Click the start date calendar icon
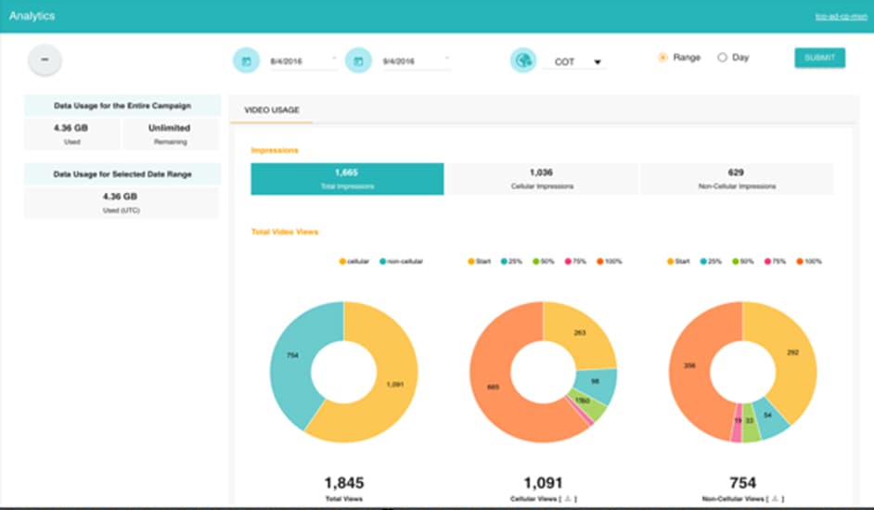Viewport: 874px width, 510px height. pyautogui.click(x=246, y=62)
